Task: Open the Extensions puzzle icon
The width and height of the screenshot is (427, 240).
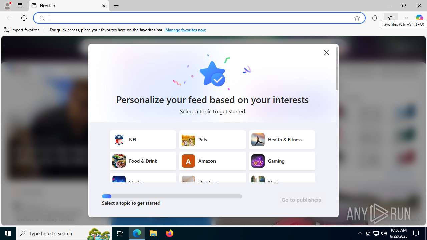Action: (x=375, y=18)
